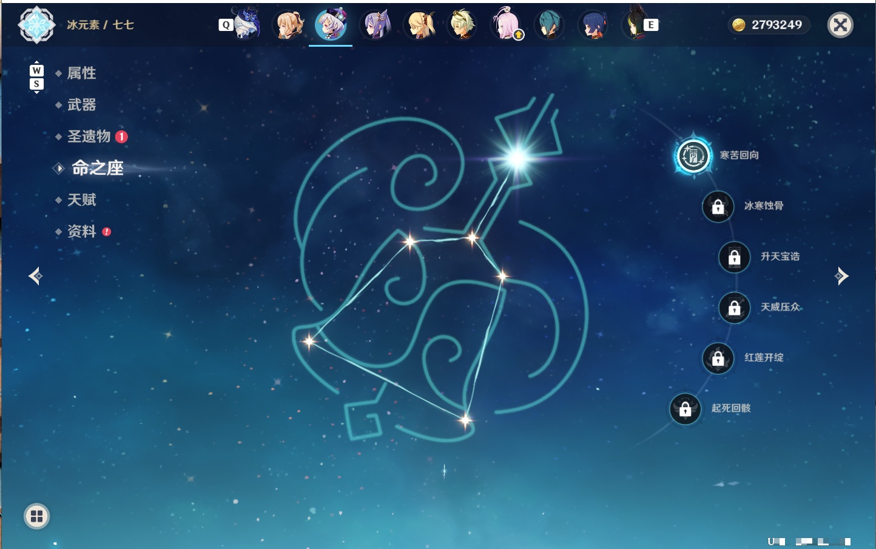The image size is (876, 549).
Task: Select the locked 天威压众 constellation node
Action: [734, 308]
